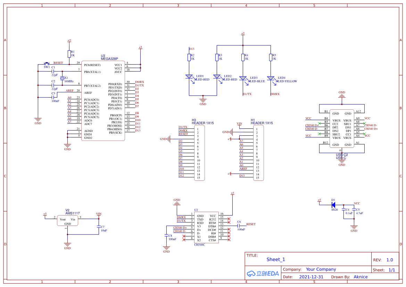This screenshot has width=406, height=287.
Task: Select the RESET net label near SW1
Action: [x=58, y=62]
